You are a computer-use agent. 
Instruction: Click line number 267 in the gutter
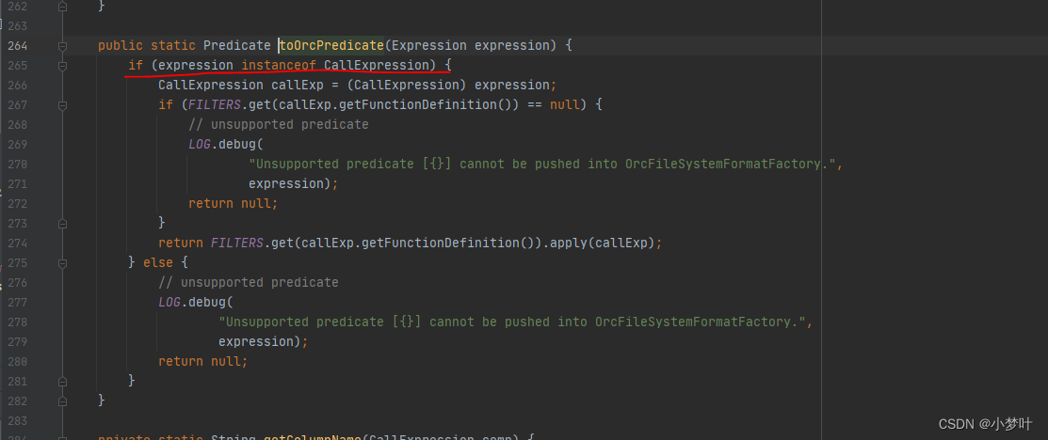pos(17,105)
